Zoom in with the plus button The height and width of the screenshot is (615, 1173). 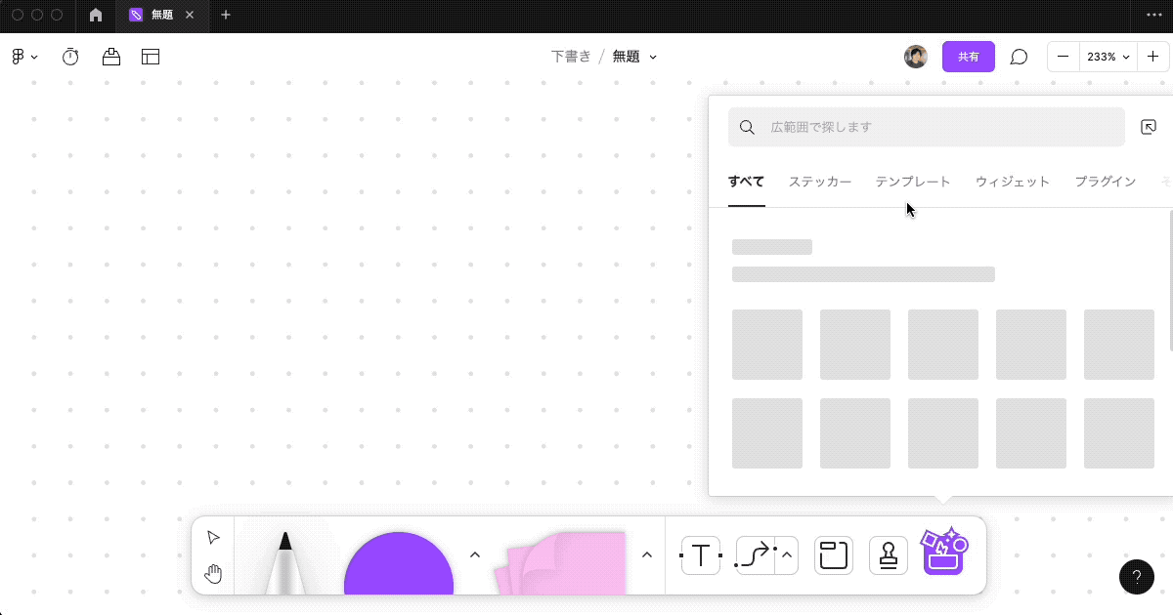(x=1152, y=57)
